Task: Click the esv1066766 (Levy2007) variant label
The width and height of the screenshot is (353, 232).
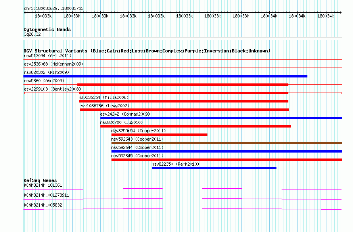Action: (x=104, y=106)
